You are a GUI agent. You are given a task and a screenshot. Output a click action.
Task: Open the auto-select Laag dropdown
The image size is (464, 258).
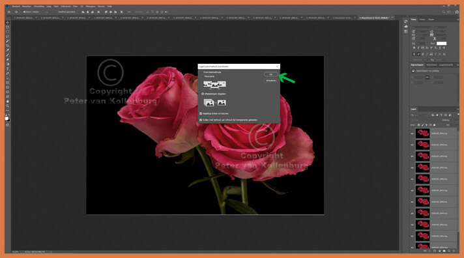click(47, 12)
